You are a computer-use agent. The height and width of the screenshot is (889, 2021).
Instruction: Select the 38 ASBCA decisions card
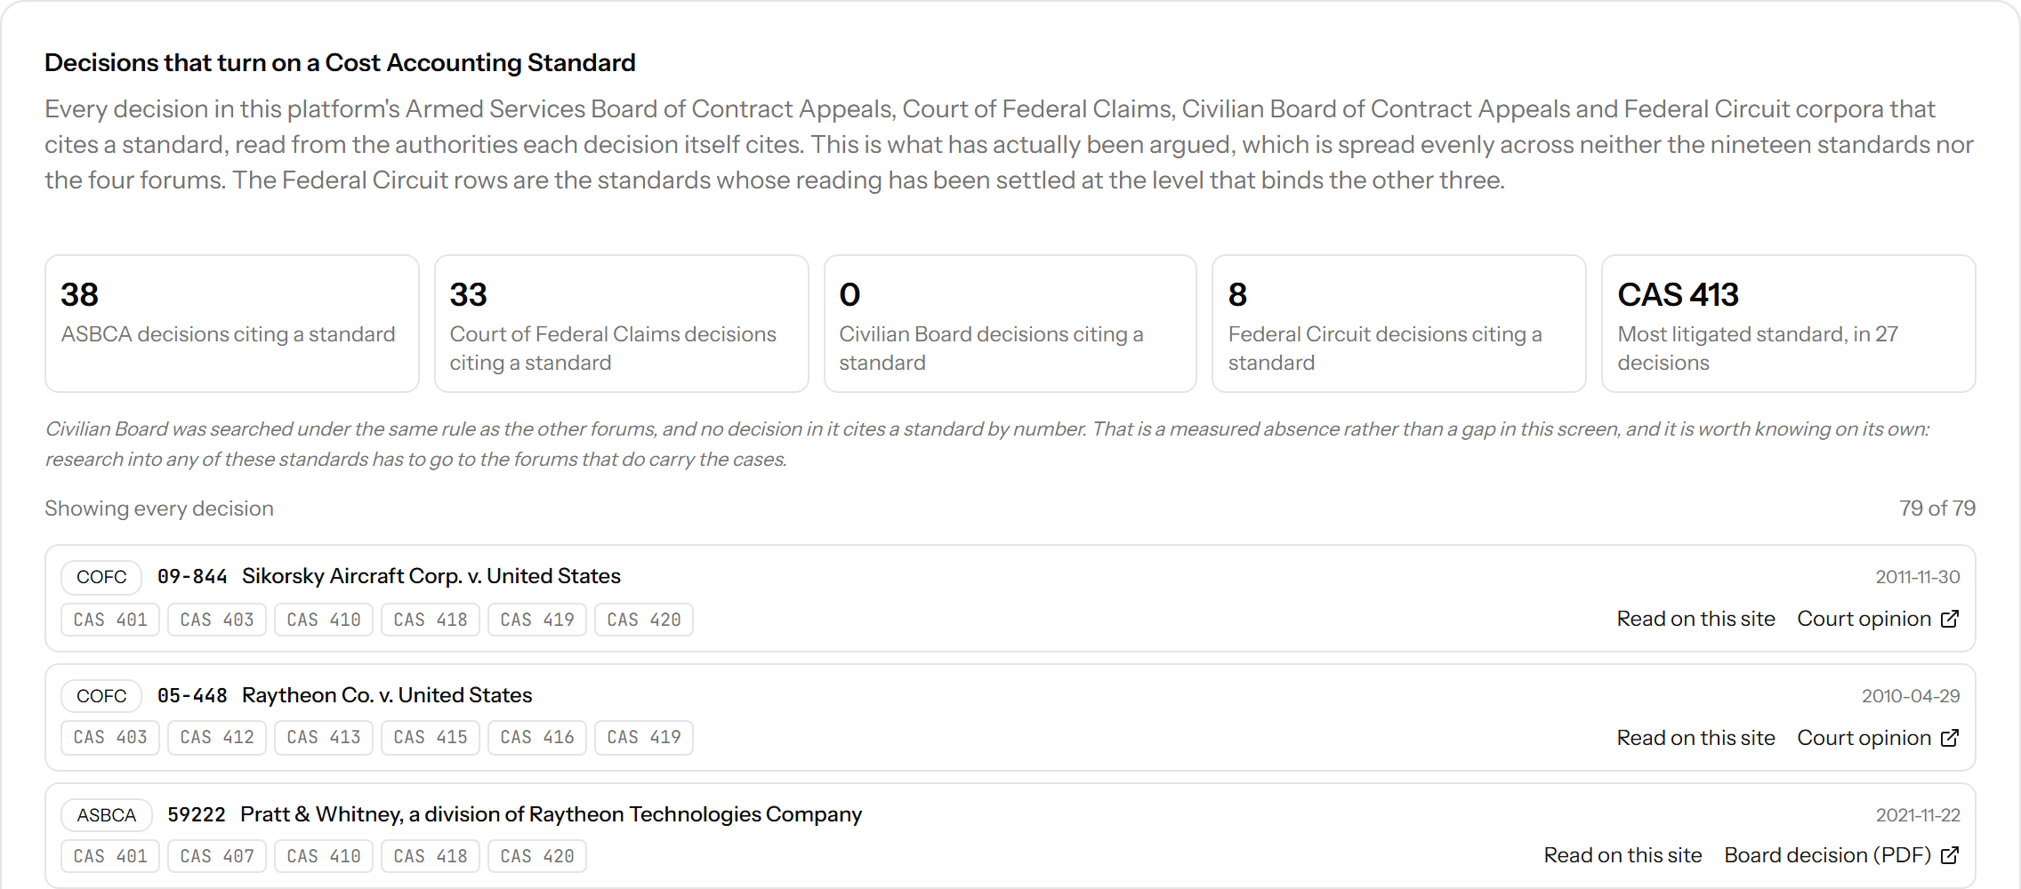(232, 324)
